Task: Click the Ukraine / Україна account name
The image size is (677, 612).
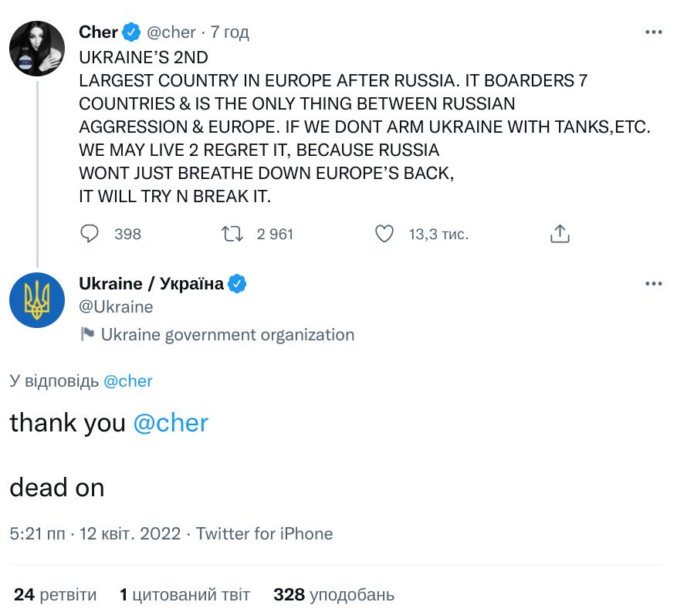Action: [x=151, y=284]
